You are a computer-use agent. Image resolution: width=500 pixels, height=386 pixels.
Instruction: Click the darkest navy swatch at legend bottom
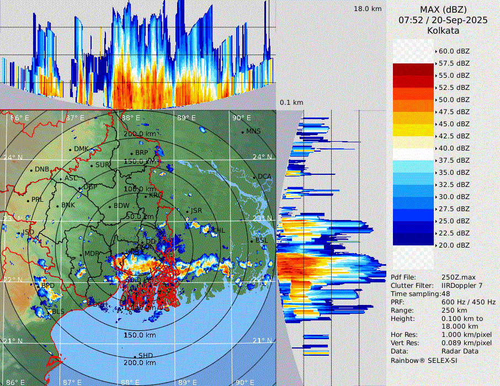coord(413,239)
